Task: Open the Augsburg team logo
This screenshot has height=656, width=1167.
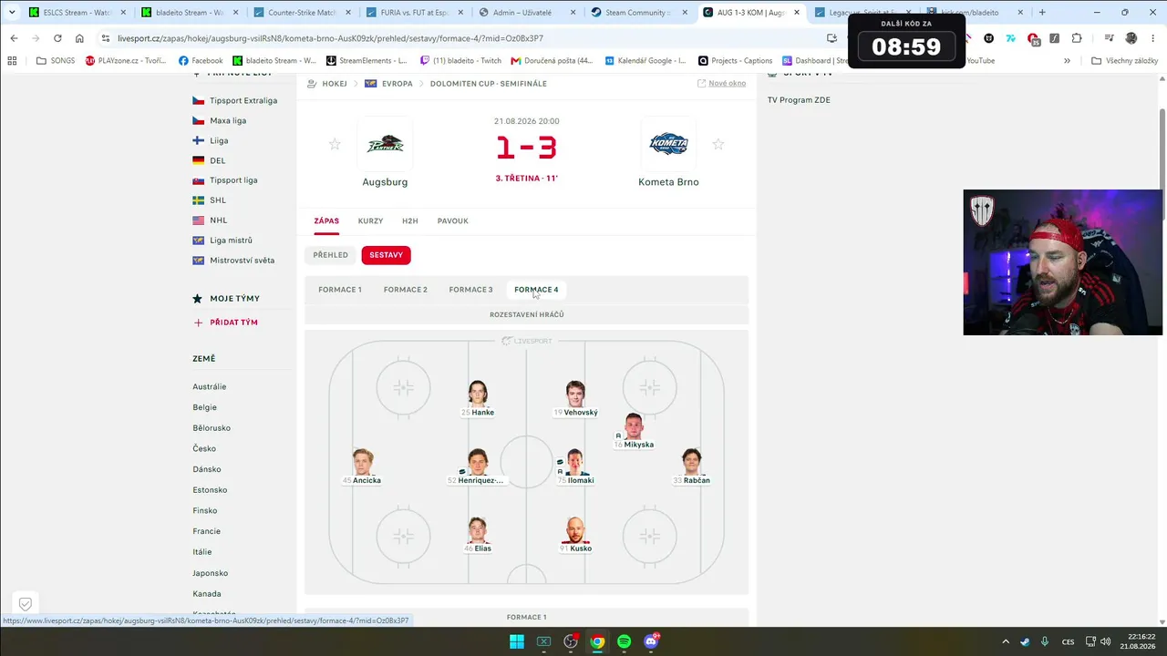Action: click(385, 144)
